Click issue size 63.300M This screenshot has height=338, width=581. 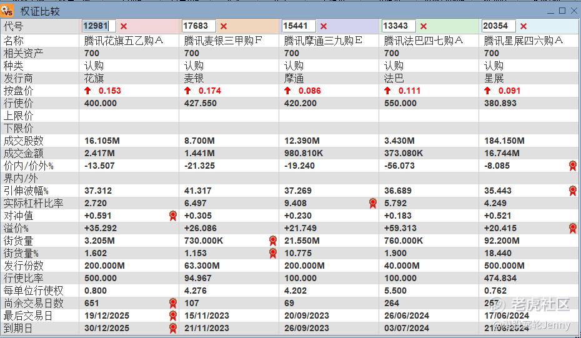tap(202, 266)
